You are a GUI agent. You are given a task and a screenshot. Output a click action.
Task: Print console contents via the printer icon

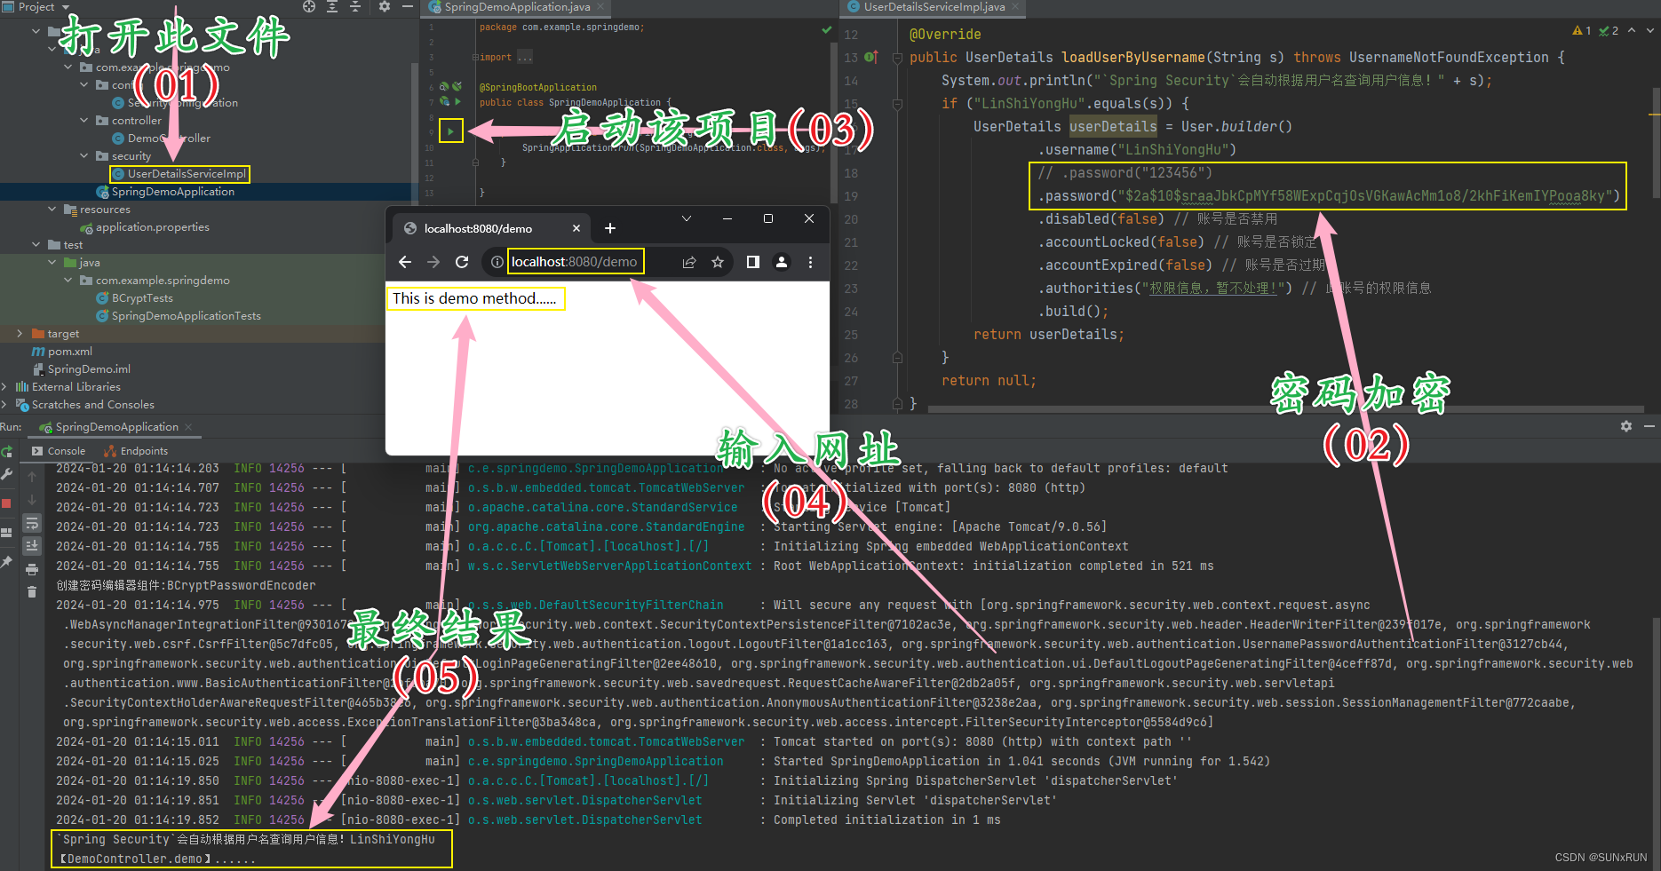coord(32,566)
